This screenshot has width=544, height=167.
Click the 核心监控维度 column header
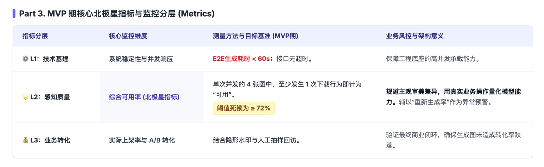tap(128, 36)
